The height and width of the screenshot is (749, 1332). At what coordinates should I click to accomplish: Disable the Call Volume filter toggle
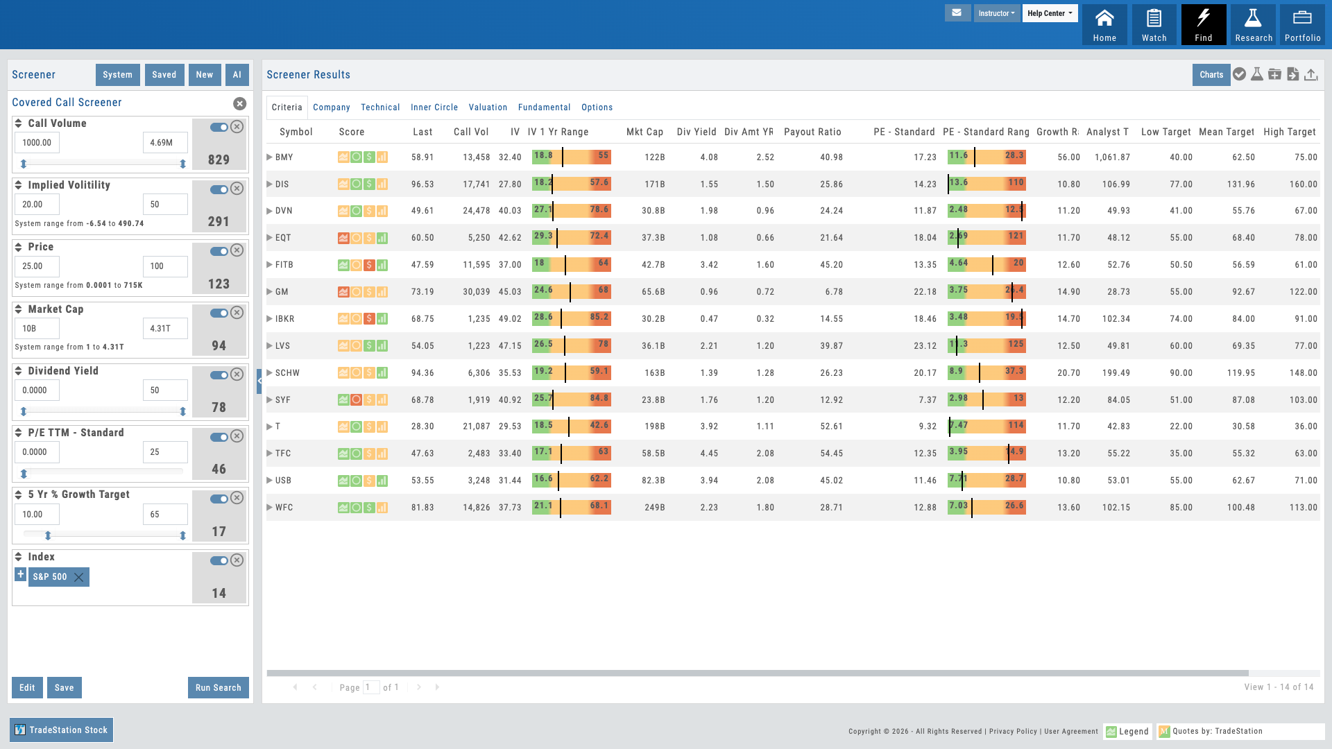(220, 127)
